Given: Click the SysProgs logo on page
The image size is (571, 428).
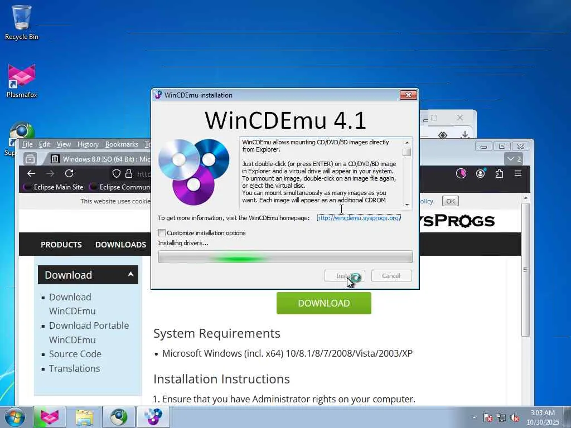Looking at the screenshot, I should pyautogui.click(x=458, y=220).
